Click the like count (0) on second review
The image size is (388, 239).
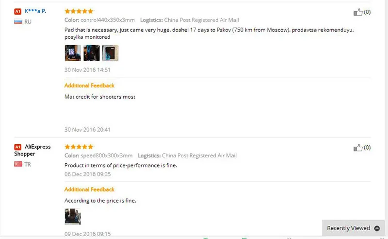coord(367,148)
